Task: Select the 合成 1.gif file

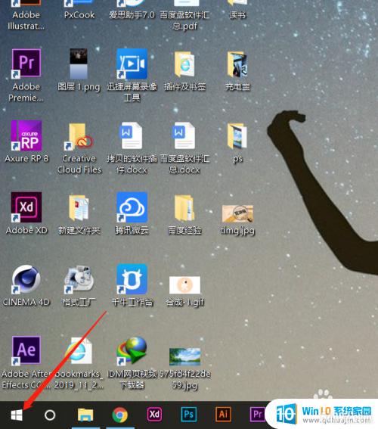Action: [184, 291]
